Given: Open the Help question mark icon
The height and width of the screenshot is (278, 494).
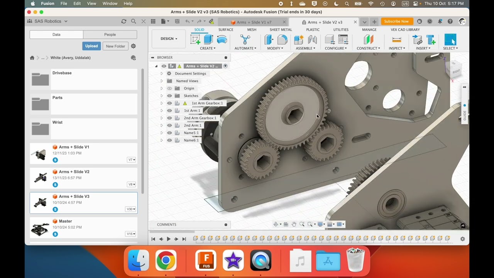Looking at the screenshot, I should point(450,21).
